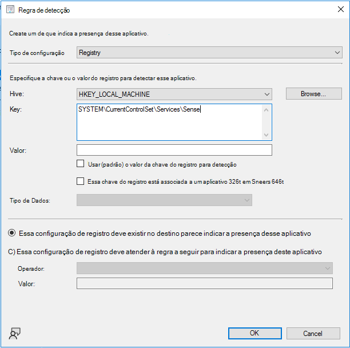
Task: Click the 'Tipo de Dados:' label
Action: (30, 200)
